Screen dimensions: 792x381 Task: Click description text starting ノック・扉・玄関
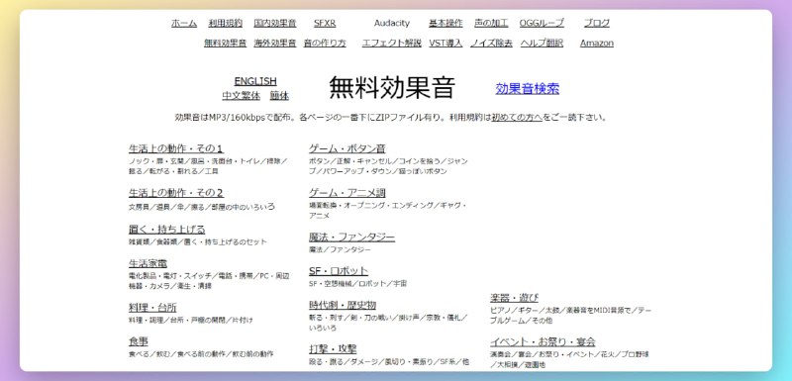click(208, 166)
